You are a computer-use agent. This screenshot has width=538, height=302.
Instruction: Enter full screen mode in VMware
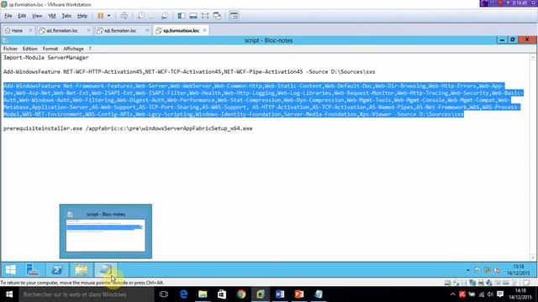[x=205, y=16]
